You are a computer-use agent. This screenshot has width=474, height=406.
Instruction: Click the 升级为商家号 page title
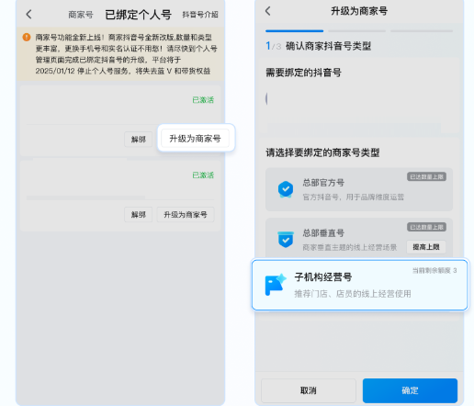click(359, 11)
